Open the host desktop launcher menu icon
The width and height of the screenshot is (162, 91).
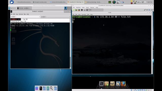point(12,2)
